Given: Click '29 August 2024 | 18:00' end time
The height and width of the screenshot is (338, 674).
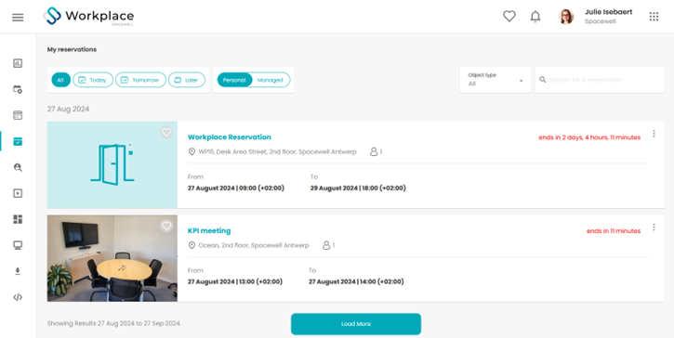Looking at the screenshot, I should (x=358, y=188).
